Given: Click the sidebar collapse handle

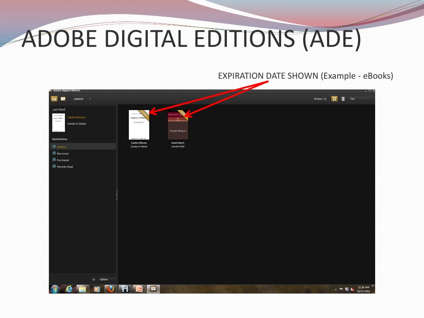Looking at the screenshot, I should (117, 195).
